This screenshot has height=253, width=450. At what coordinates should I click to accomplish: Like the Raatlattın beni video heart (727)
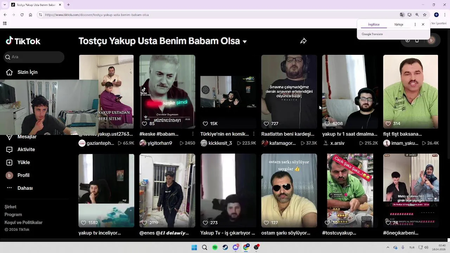click(x=266, y=124)
